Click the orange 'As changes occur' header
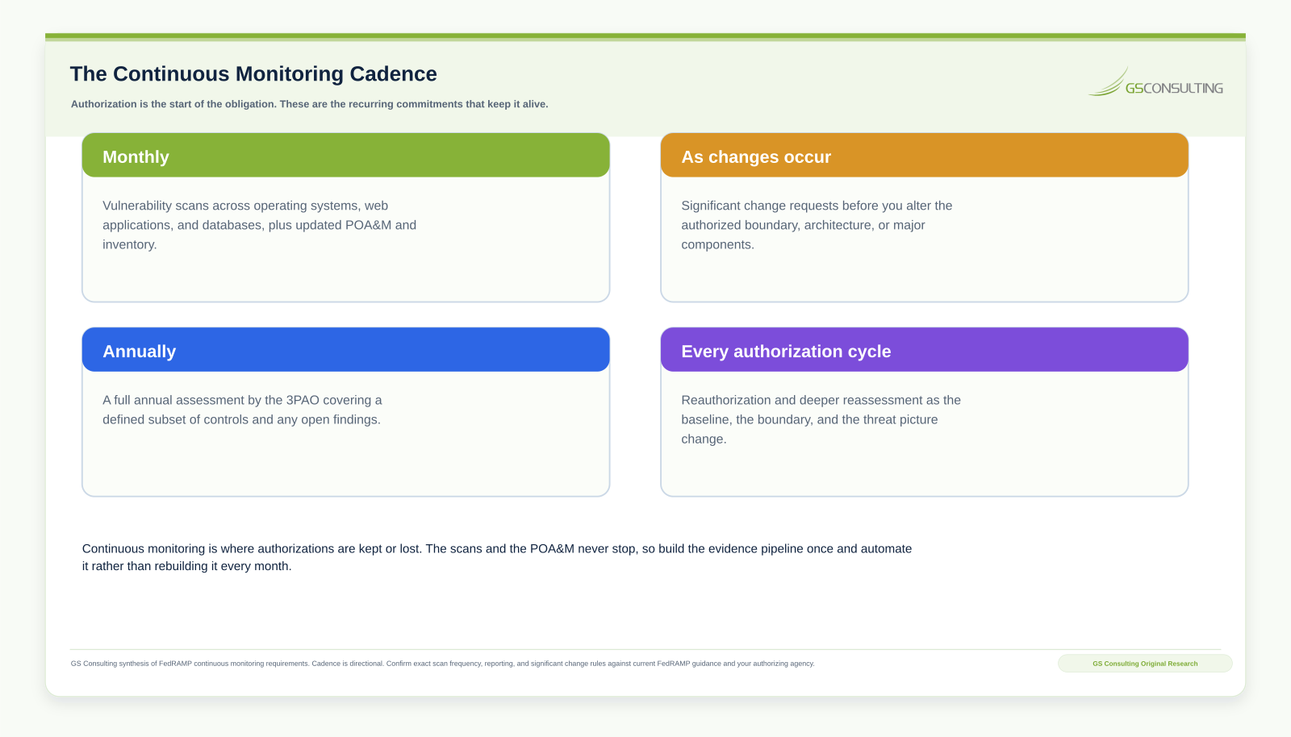Screen dimensions: 1291x737 [x=924, y=156]
